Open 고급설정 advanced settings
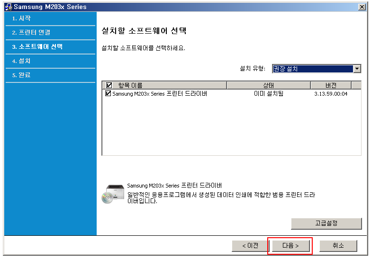The width and height of the screenshot is (371, 259). pos(326,223)
